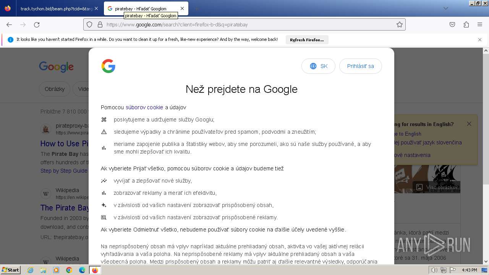
Task: Click the change to English link
Action: point(407,134)
